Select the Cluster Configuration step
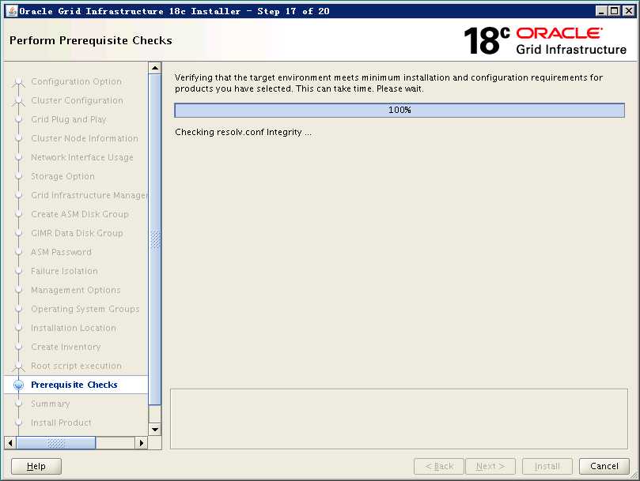The width and height of the screenshot is (640, 481). [77, 100]
